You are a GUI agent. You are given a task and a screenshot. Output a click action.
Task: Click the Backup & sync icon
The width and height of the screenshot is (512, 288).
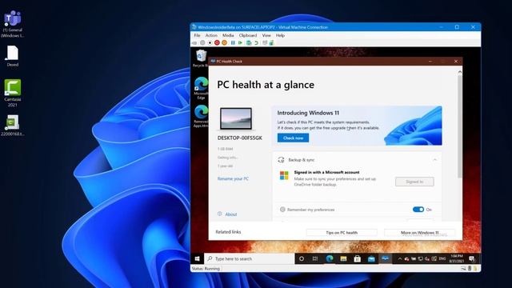(x=281, y=160)
